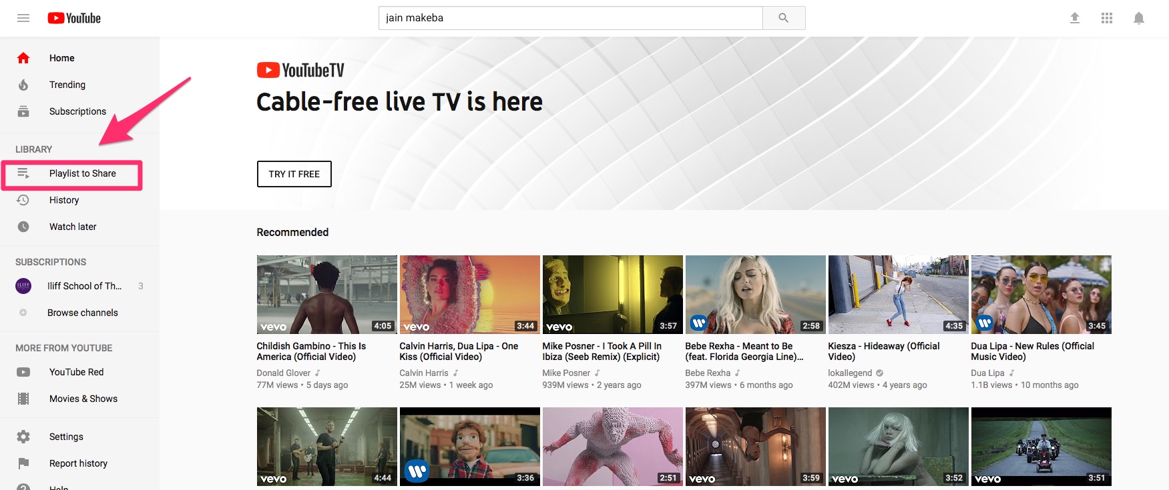Go to History in Library
The width and height of the screenshot is (1169, 490).
click(64, 200)
